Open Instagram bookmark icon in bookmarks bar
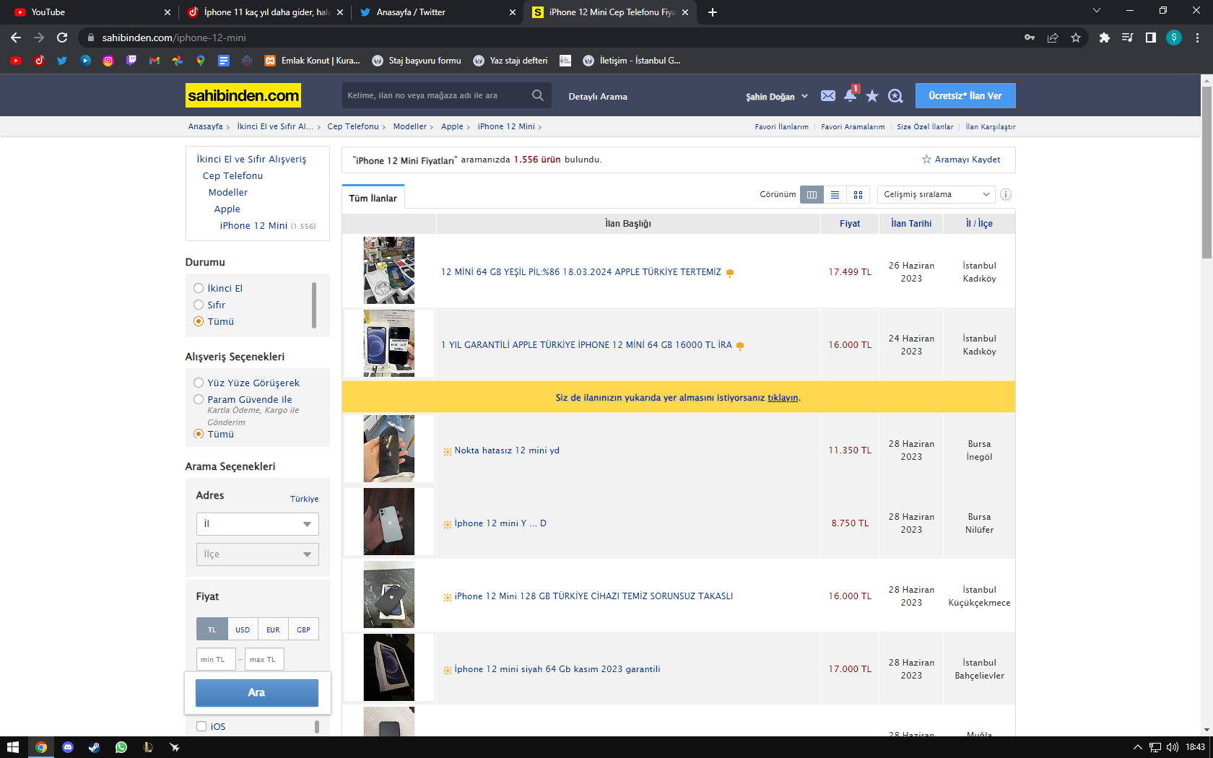The image size is (1213, 758). point(108,61)
